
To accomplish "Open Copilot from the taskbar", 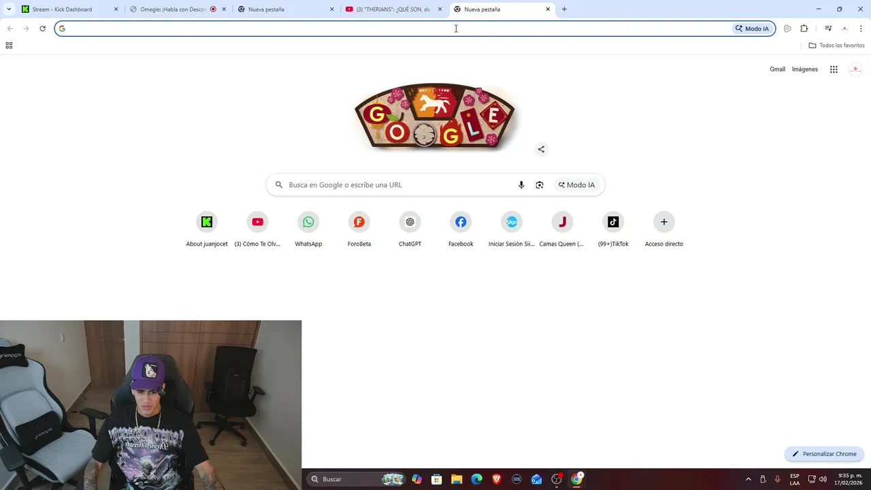I will [416, 479].
